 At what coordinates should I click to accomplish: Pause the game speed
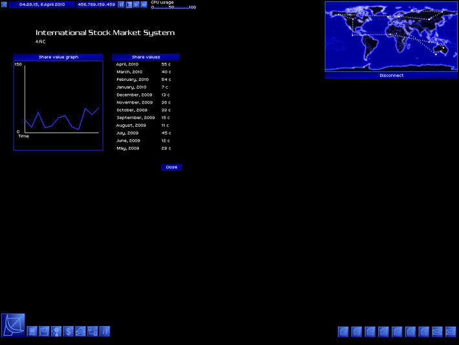pyautogui.click(x=121, y=5)
